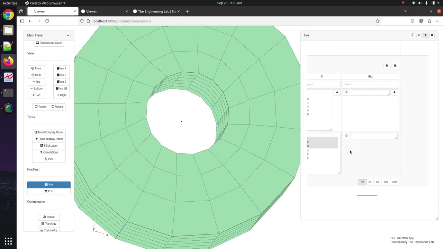Screen dimensions: 443x249
Task: Switch to The Engineering Lab tab
Action: tap(156, 11)
